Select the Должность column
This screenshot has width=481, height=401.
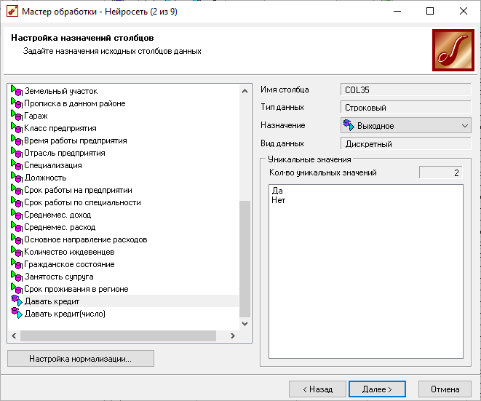pos(45,178)
